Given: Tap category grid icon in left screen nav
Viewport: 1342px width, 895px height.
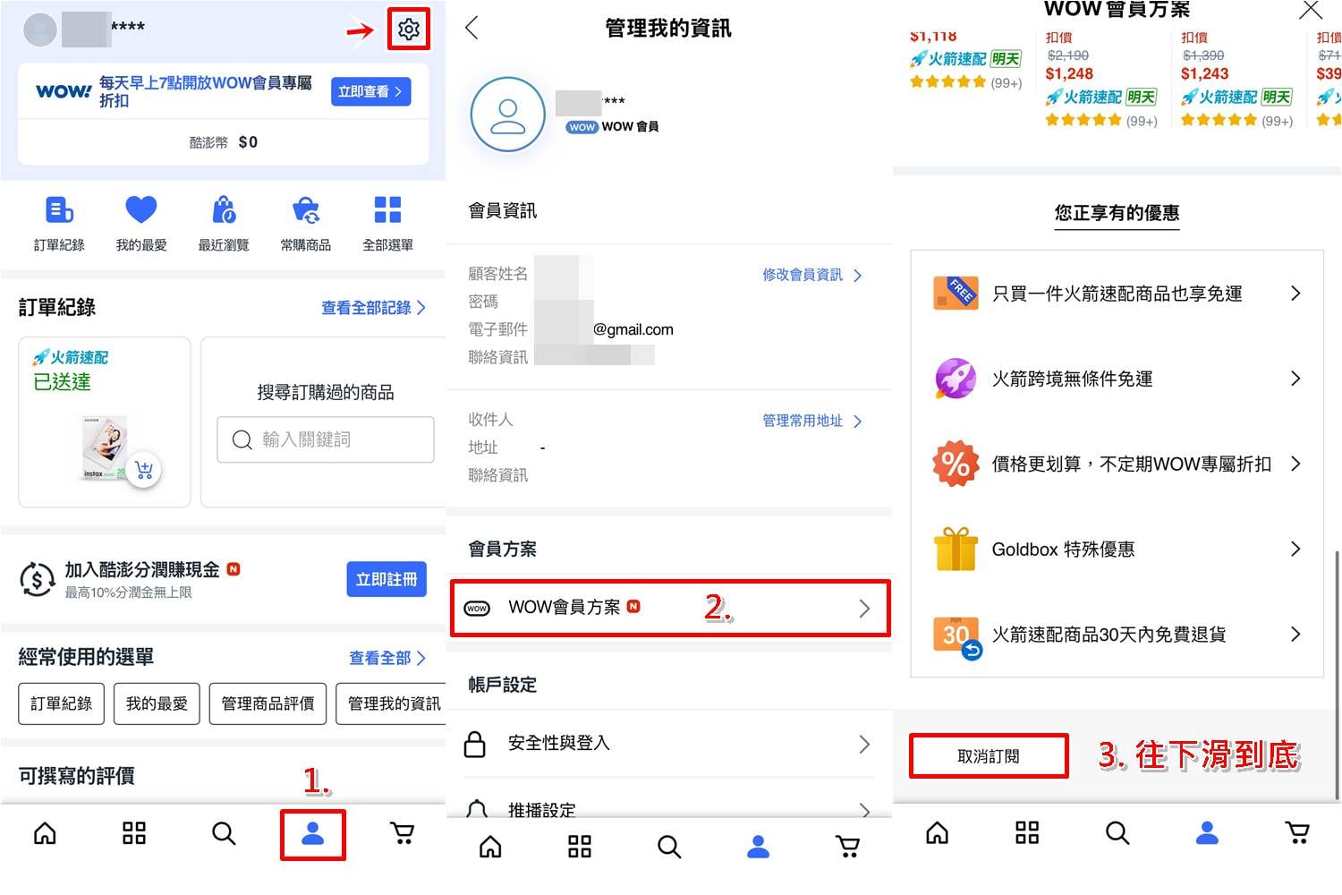Looking at the screenshot, I should coord(134,834).
